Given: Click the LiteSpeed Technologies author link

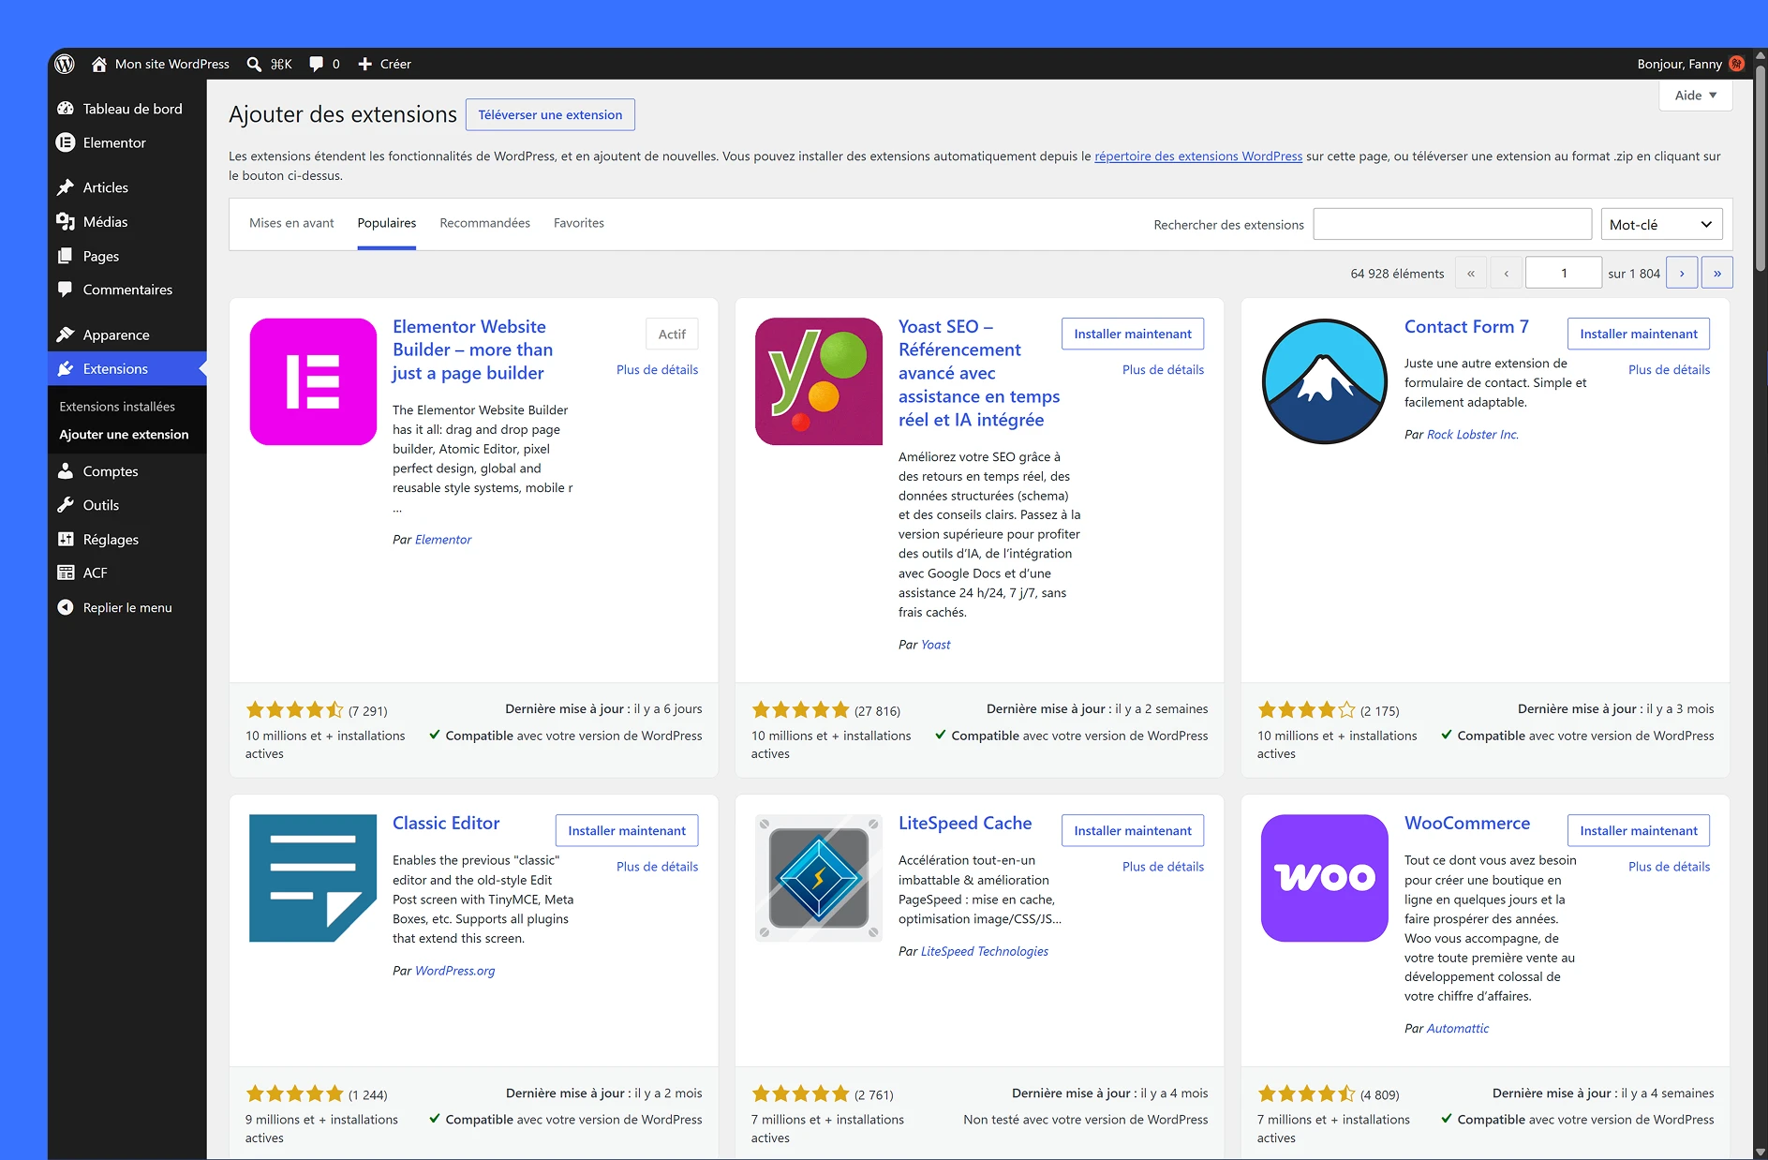Looking at the screenshot, I should (985, 951).
